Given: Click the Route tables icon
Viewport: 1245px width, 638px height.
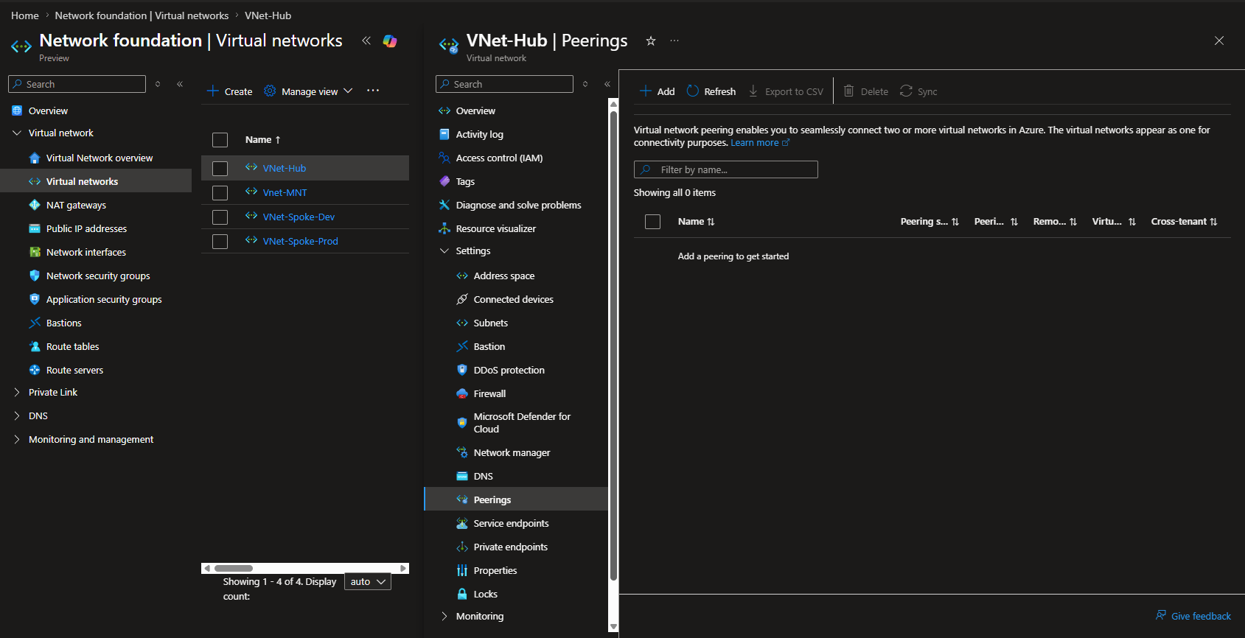Looking at the screenshot, I should [35, 346].
